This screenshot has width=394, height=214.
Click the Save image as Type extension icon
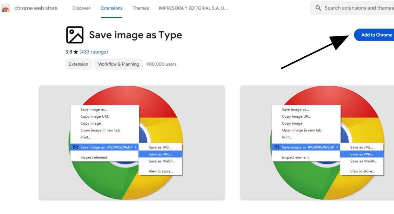click(x=75, y=35)
